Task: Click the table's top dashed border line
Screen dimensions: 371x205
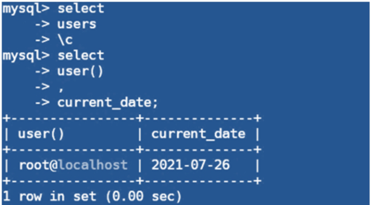Action: pyautogui.click(x=132, y=118)
